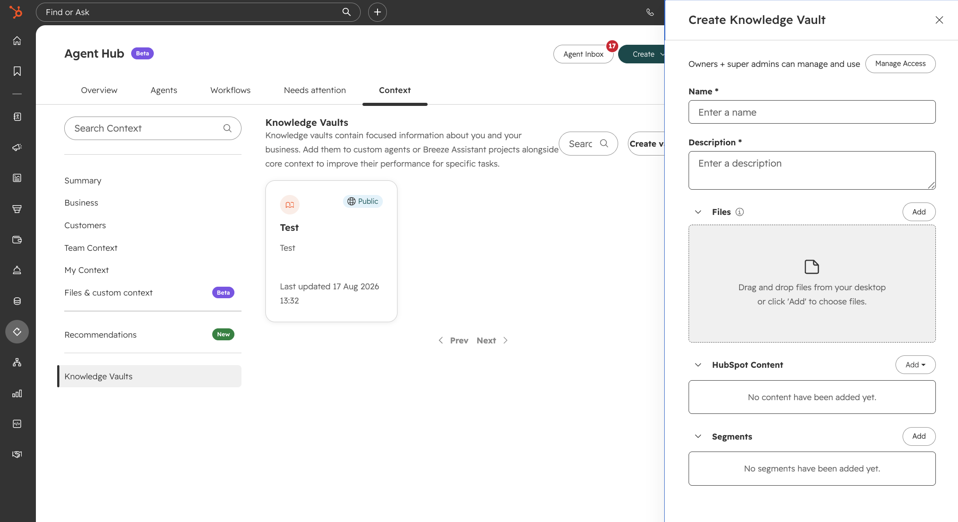Click the Search Context magnifier icon
Screen dimensions: 958x522
point(227,128)
